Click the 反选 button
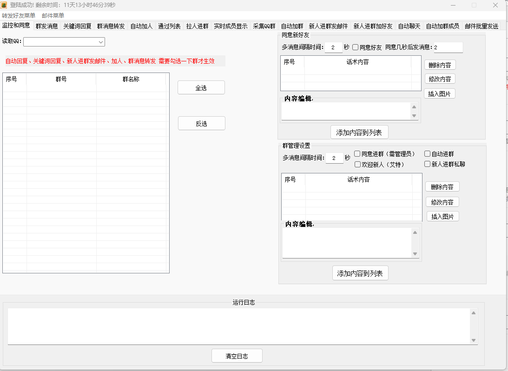 click(201, 123)
